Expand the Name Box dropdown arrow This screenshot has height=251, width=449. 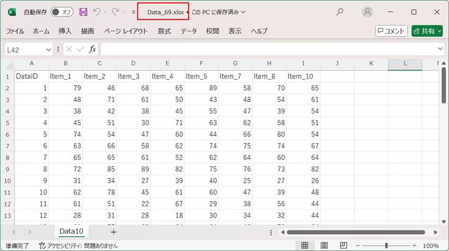(49, 49)
